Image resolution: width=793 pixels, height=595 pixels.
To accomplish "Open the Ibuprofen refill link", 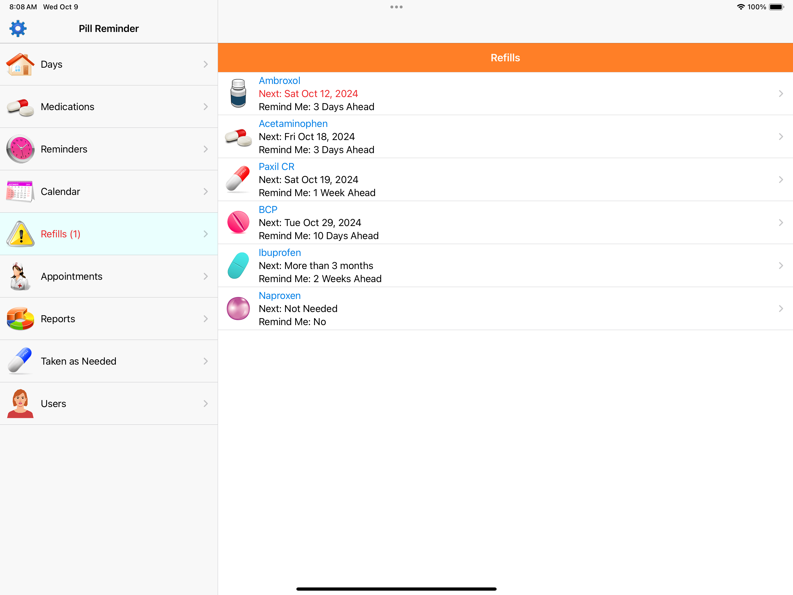I will pyautogui.click(x=280, y=253).
